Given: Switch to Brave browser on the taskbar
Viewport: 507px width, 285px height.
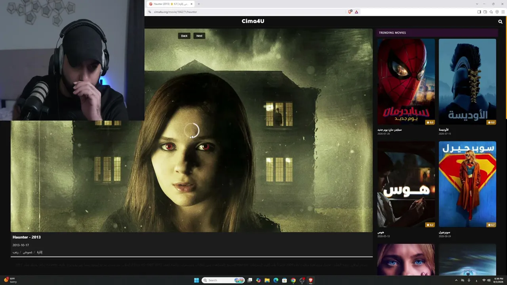Looking at the screenshot, I should (311, 280).
